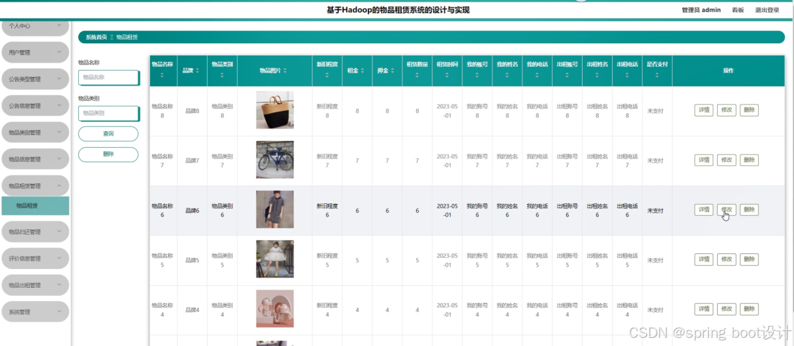The image size is (794, 346).
Task: Click 删除 for 物品名称 6 row
Action: 749,210
